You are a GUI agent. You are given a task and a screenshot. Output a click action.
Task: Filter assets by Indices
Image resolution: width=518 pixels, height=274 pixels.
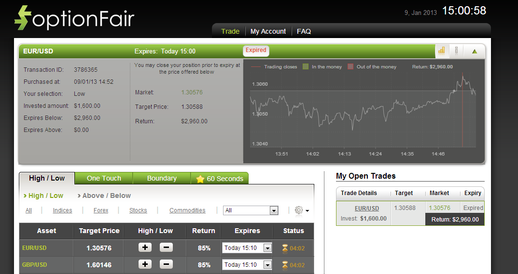[x=62, y=210]
